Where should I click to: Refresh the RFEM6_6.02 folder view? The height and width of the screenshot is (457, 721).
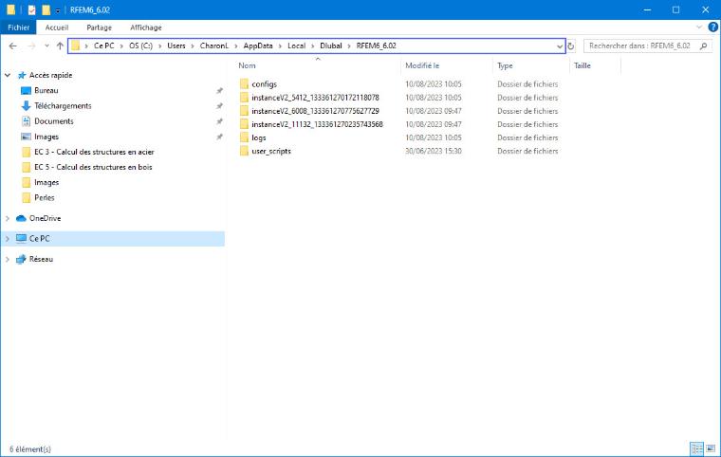click(x=571, y=46)
